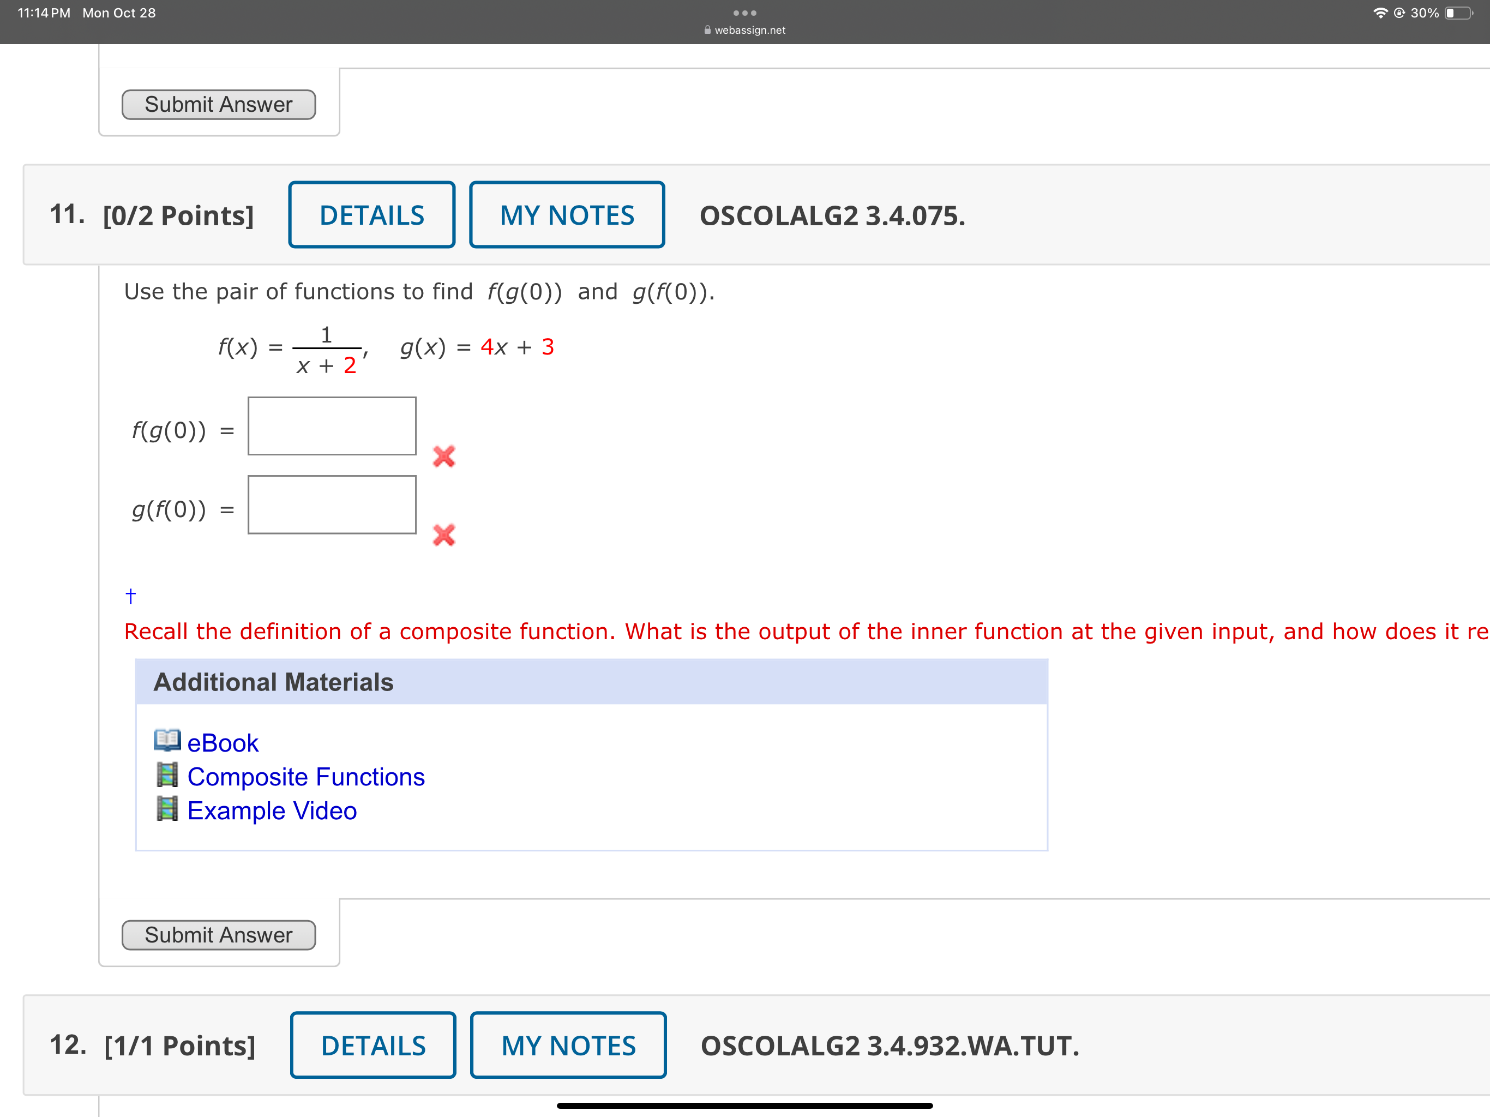The height and width of the screenshot is (1117, 1490).
Task: Tap the Wi-Fi status icon
Action: (1380, 13)
